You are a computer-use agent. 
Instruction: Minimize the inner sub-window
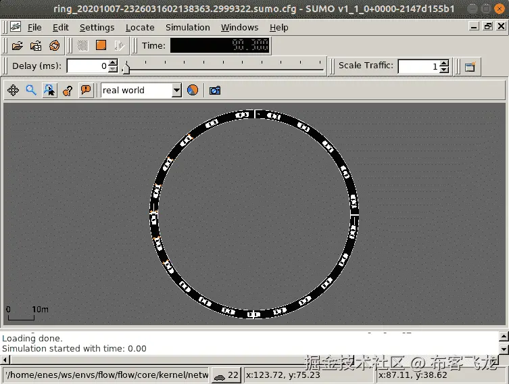click(x=474, y=26)
